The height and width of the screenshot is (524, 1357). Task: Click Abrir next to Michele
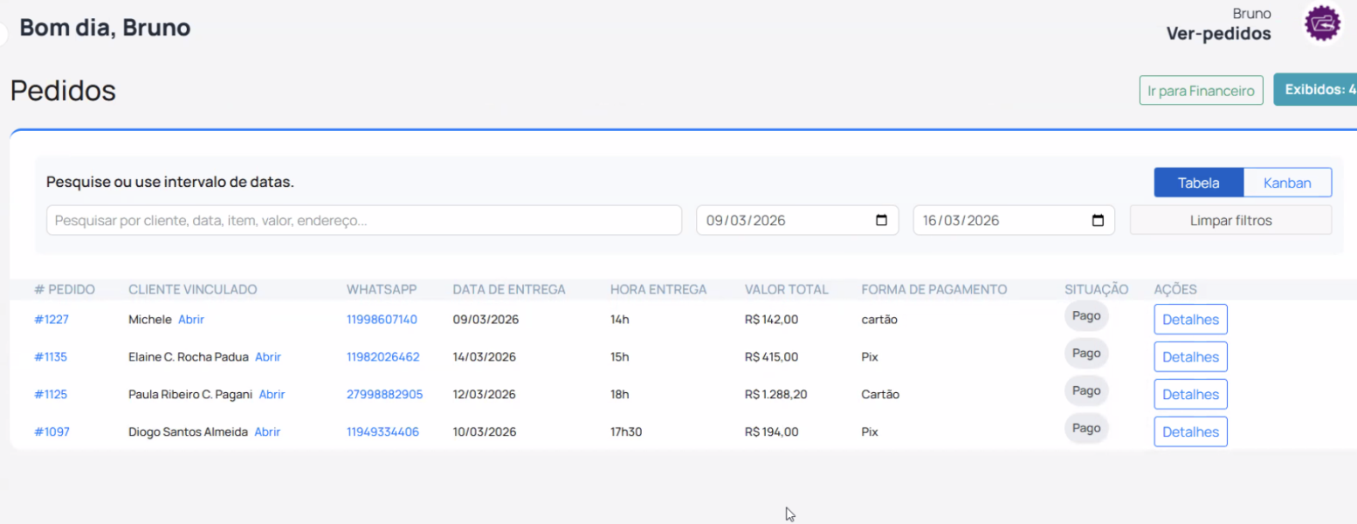coord(191,320)
